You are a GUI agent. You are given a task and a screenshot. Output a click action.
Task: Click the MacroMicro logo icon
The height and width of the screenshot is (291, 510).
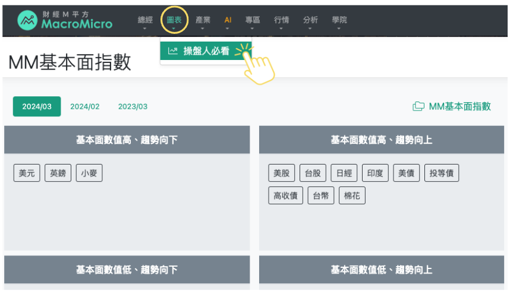coord(27,20)
